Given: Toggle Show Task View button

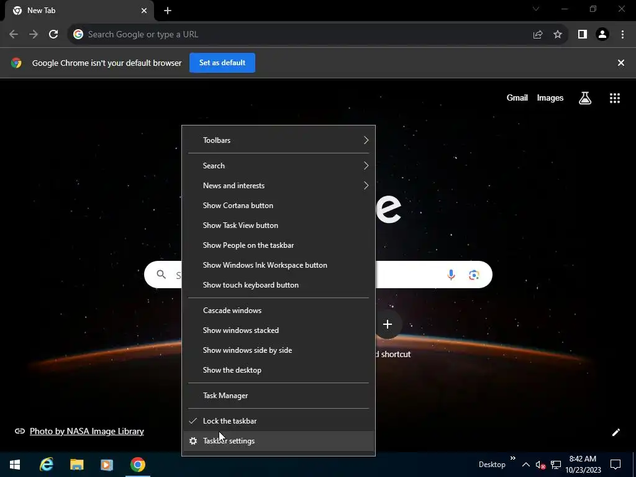Looking at the screenshot, I should click(278, 225).
